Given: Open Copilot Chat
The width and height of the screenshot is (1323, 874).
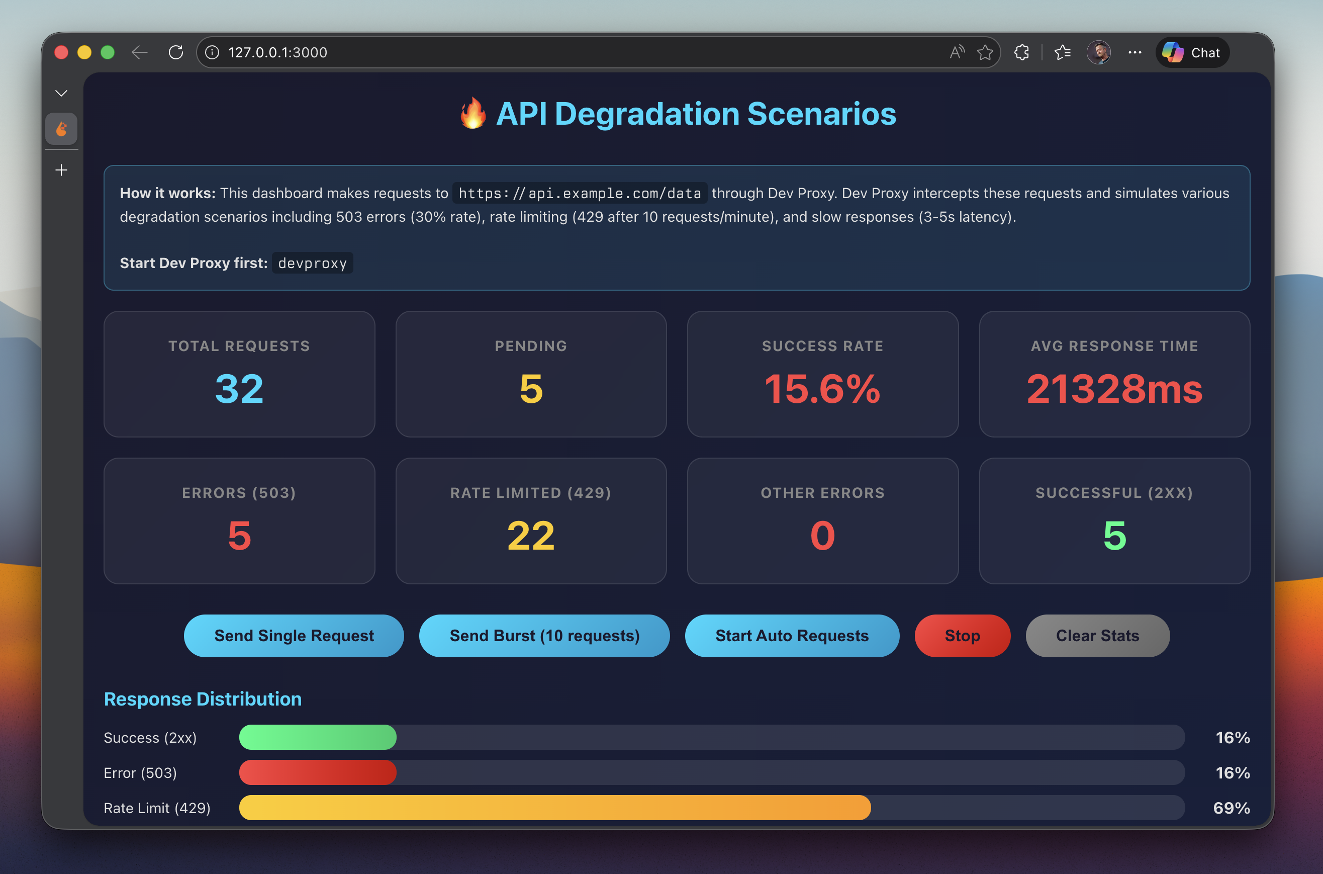Looking at the screenshot, I should point(1191,52).
